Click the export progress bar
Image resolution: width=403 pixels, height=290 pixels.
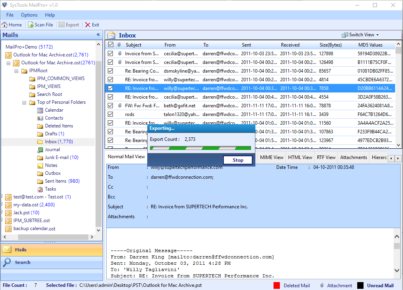tap(201, 148)
